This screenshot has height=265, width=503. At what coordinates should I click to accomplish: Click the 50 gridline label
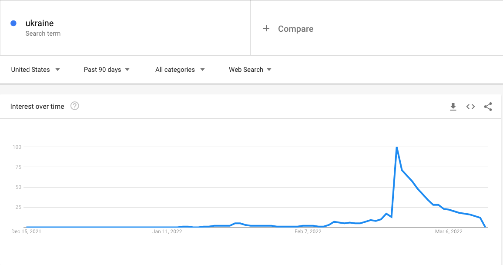point(18,187)
